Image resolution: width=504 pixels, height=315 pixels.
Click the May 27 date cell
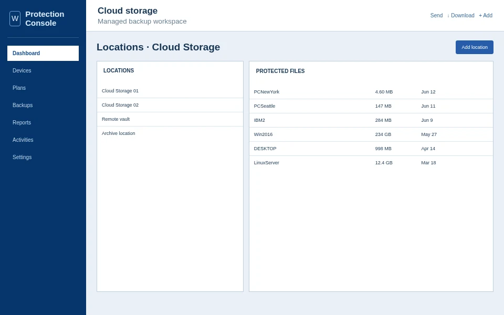429,134
